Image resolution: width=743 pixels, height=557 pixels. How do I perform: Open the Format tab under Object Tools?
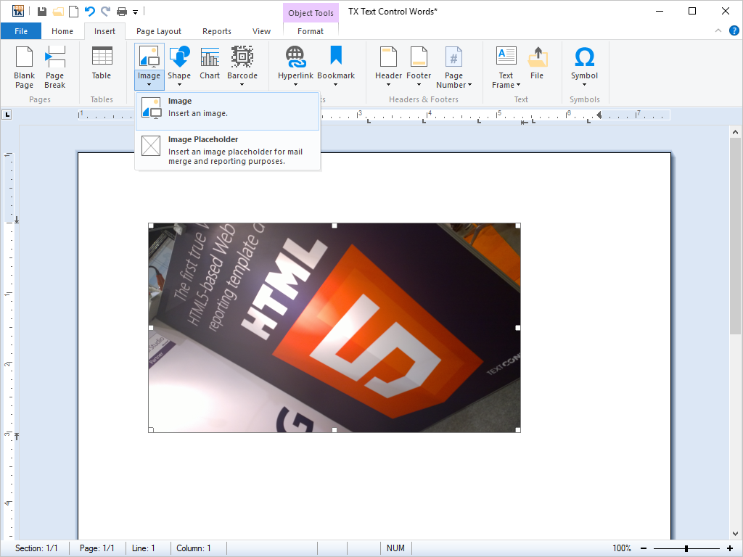pos(311,31)
